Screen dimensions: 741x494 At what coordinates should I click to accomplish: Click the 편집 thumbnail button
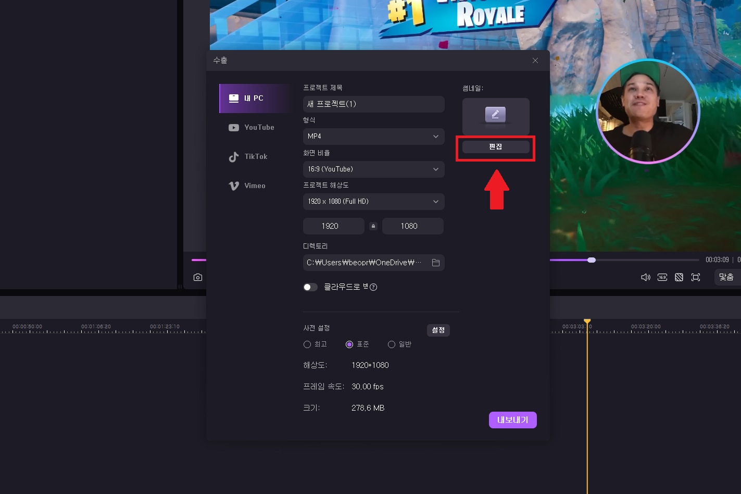tap(496, 147)
